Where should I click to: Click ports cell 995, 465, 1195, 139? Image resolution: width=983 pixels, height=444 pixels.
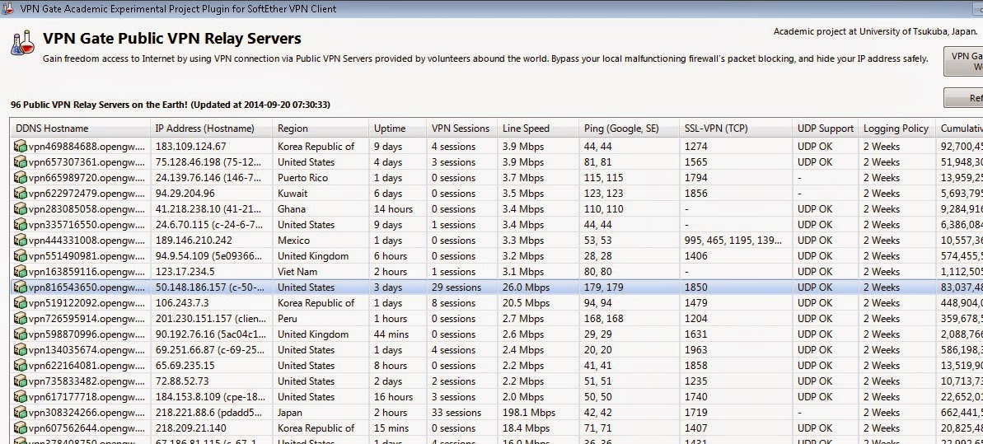(x=733, y=241)
